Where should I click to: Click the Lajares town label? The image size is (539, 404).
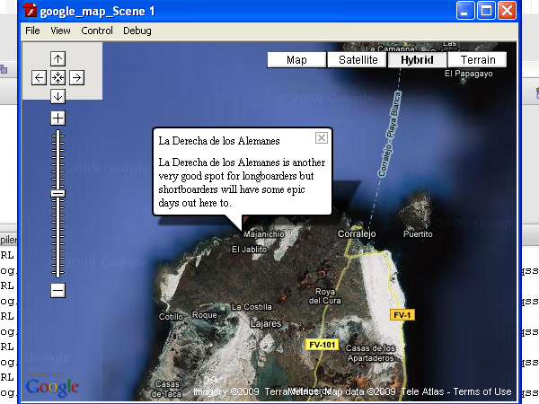[266, 323]
